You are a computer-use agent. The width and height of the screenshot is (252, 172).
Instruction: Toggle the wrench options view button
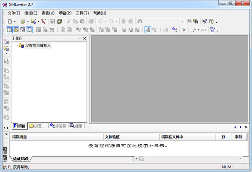coord(23,30)
